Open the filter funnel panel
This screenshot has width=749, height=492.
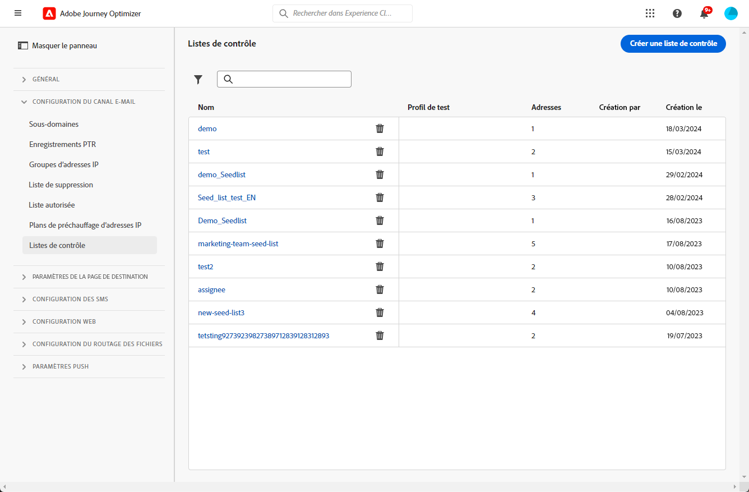[198, 80]
